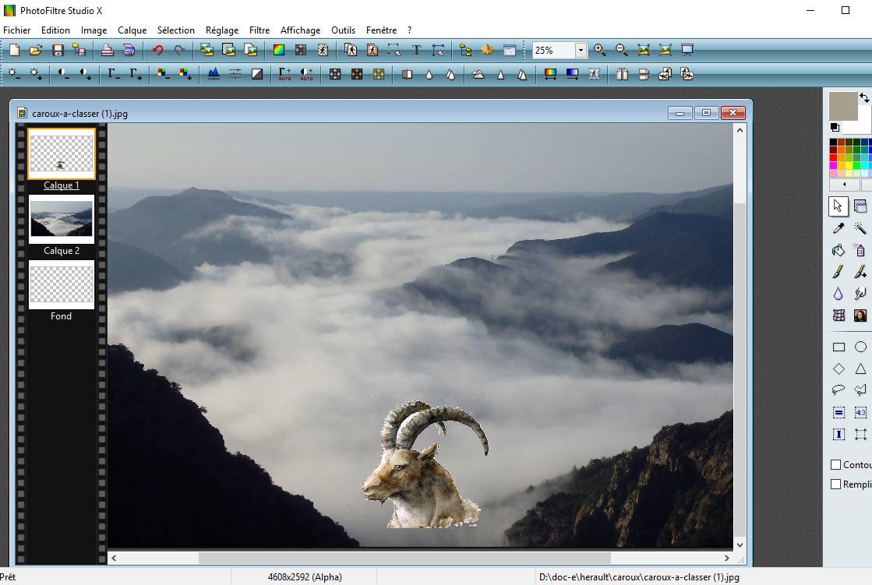Open the Calque menu

tap(132, 30)
